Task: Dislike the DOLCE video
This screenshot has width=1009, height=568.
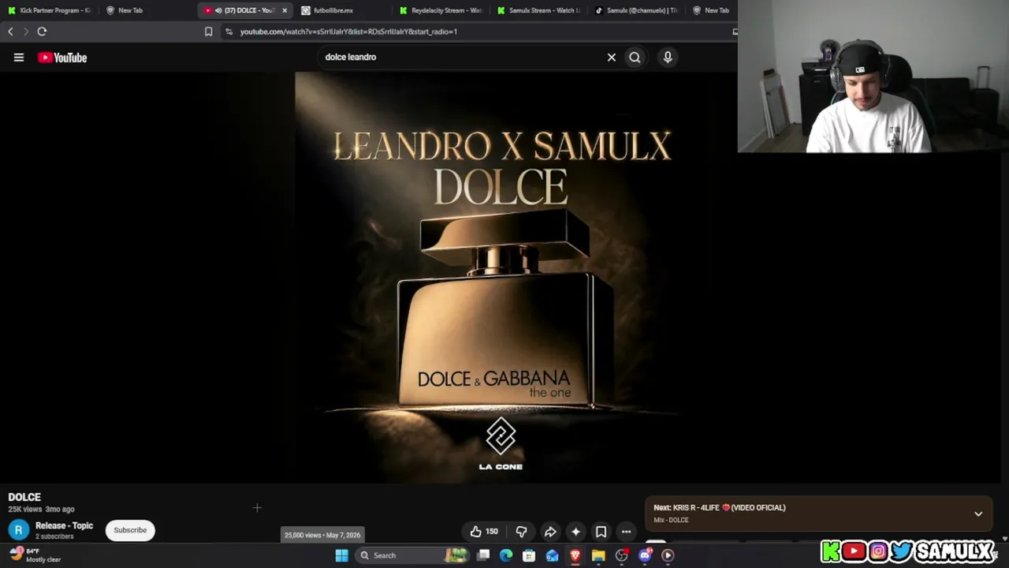Action: [x=521, y=532]
